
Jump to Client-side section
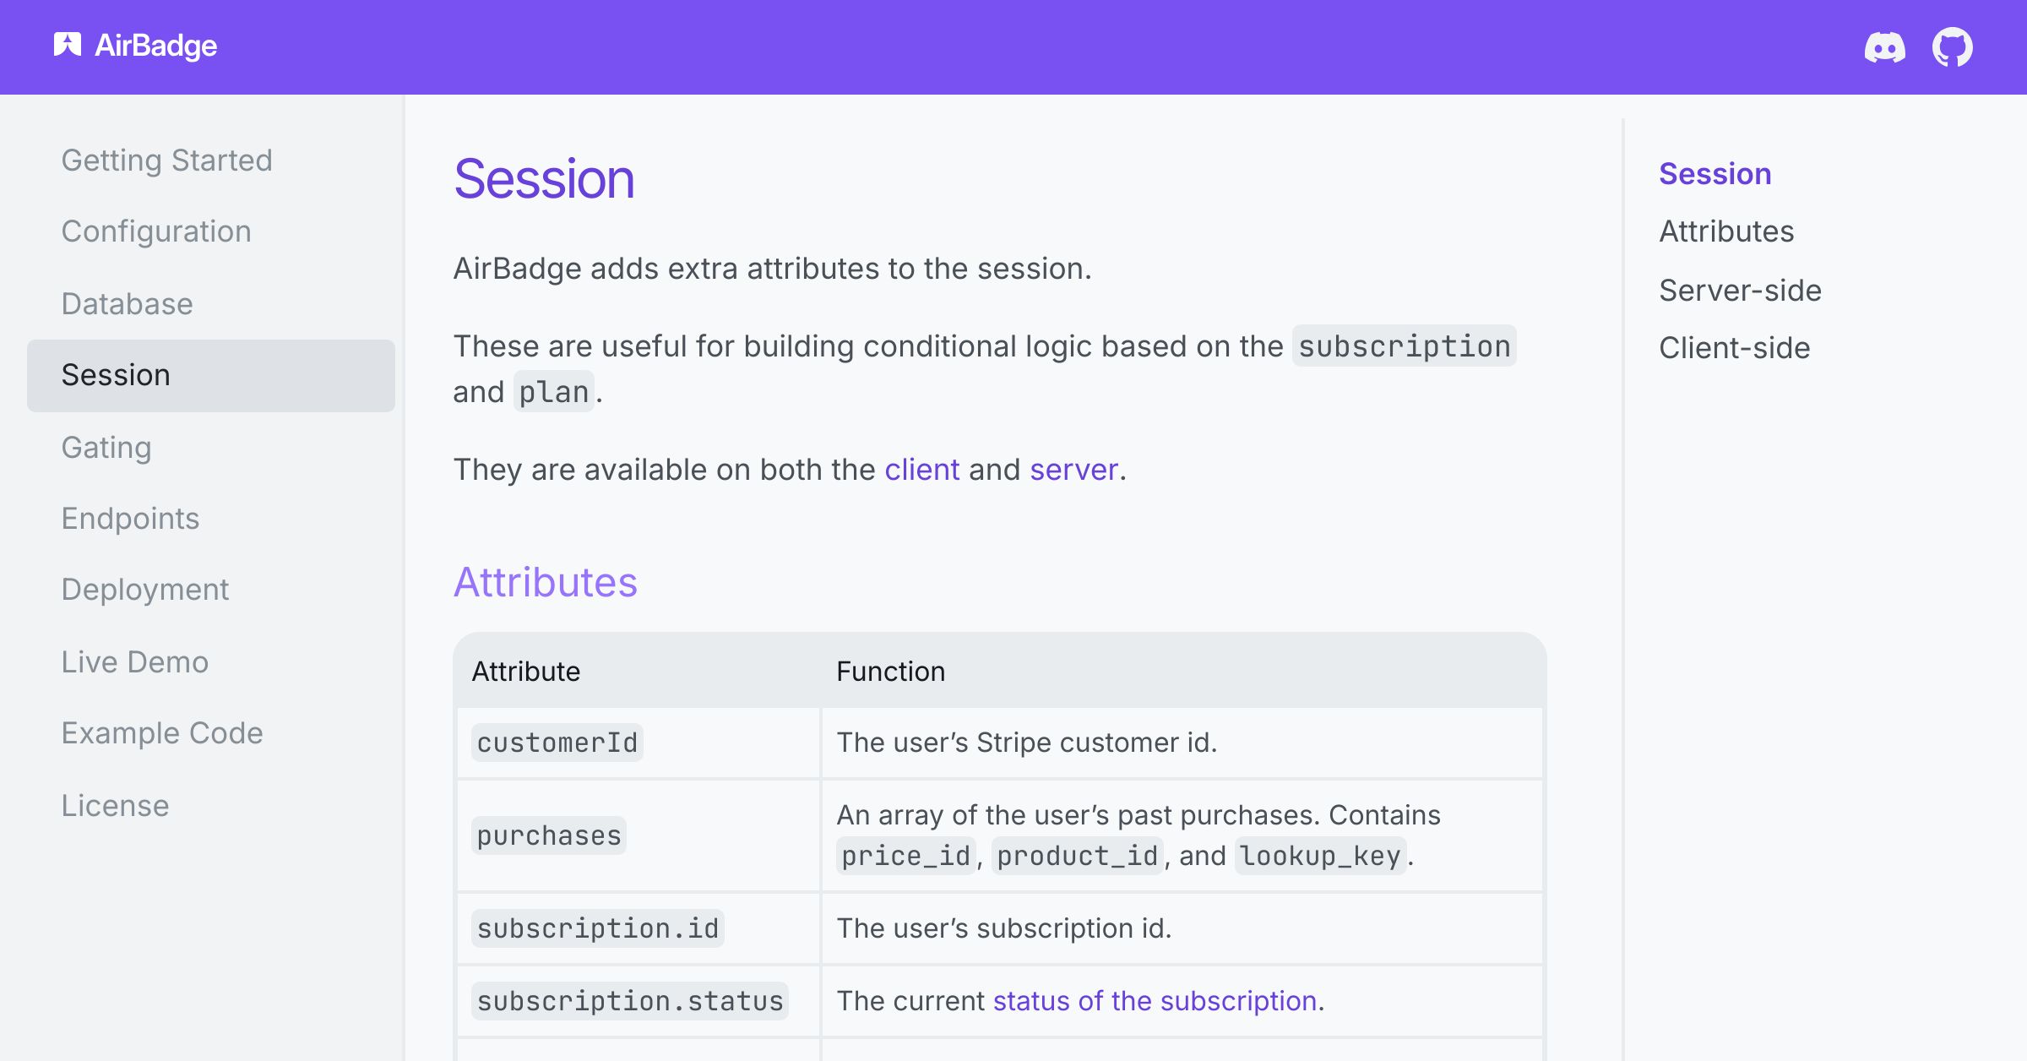coord(1734,348)
